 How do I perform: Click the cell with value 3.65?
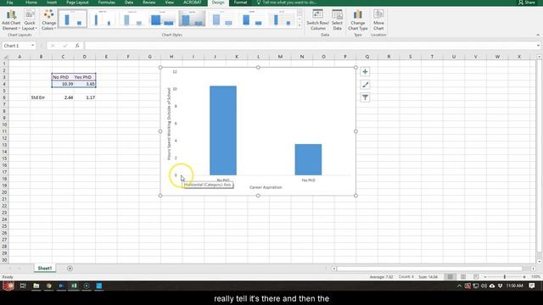click(85, 84)
